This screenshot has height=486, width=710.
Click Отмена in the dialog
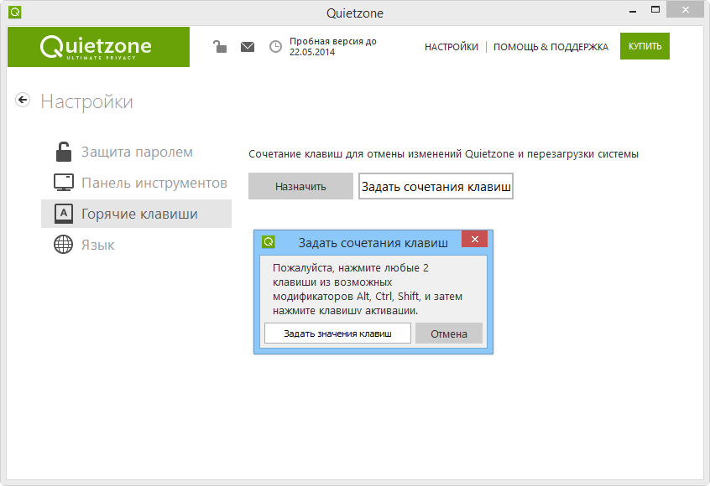point(449,333)
